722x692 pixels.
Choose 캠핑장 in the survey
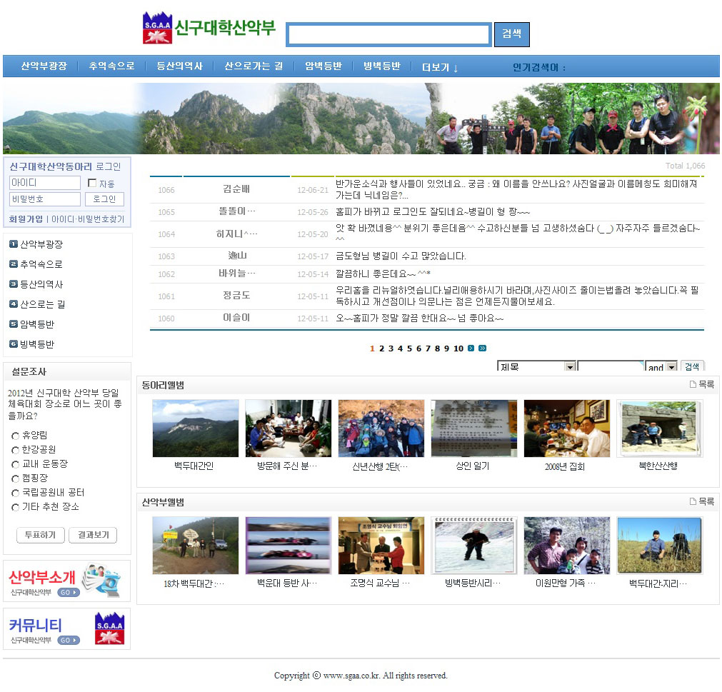tap(15, 478)
